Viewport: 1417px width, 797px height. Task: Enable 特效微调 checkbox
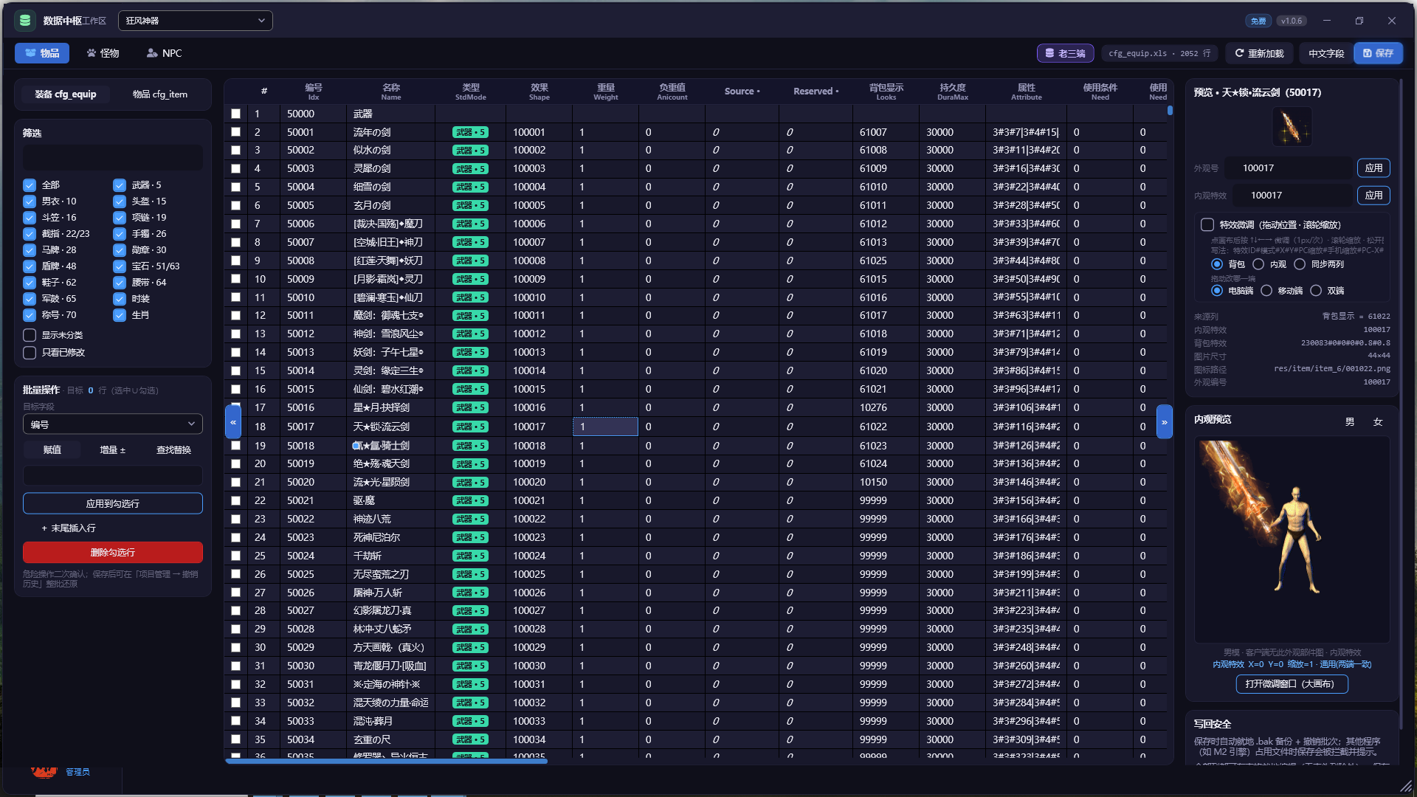click(x=1207, y=225)
